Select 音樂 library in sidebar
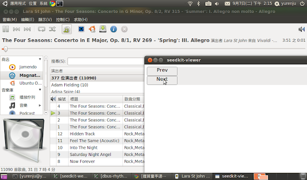The image size is (307, 180). coord(22,106)
